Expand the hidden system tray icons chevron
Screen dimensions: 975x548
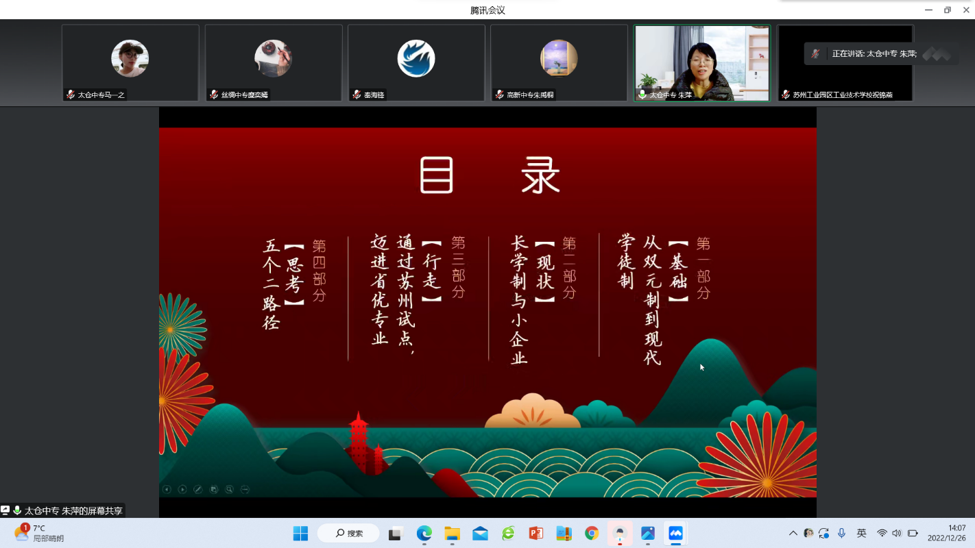click(793, 533)
